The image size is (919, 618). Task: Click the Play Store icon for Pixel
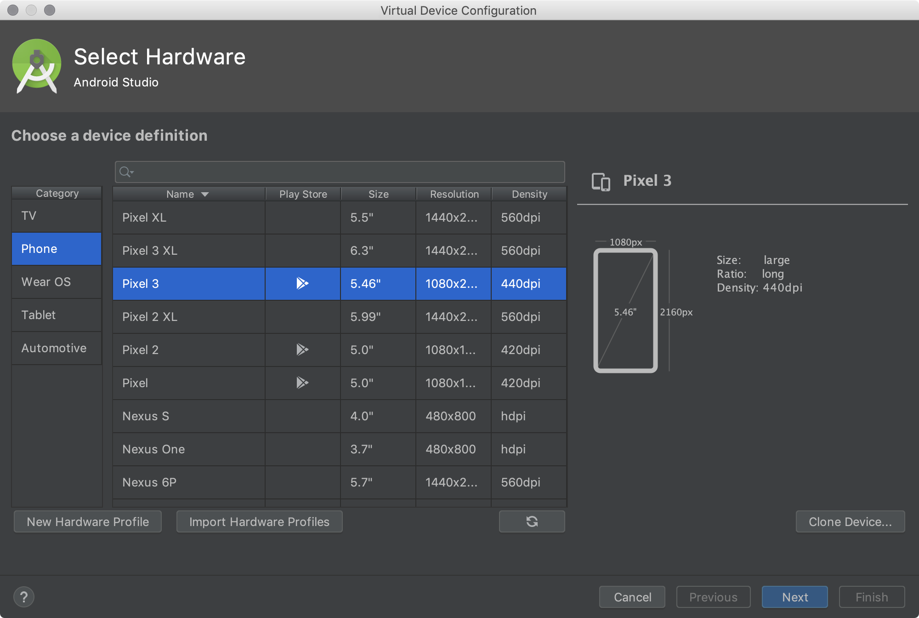[302, 383]
